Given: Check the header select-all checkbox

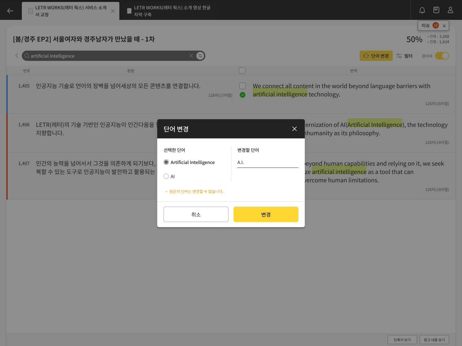Looking at the screenshot, I should (x=242, y=70).
